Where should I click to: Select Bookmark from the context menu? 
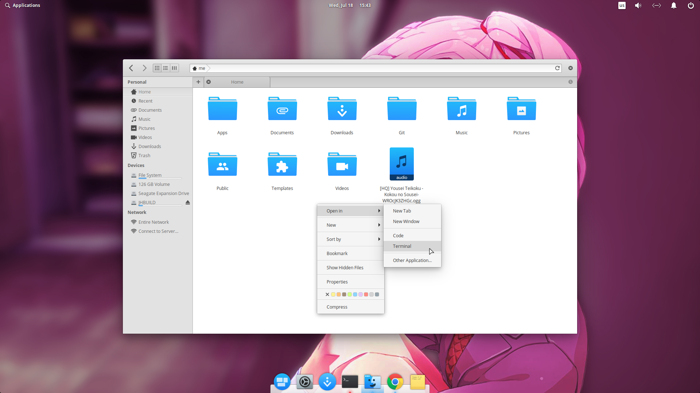(x=337, y=253)
